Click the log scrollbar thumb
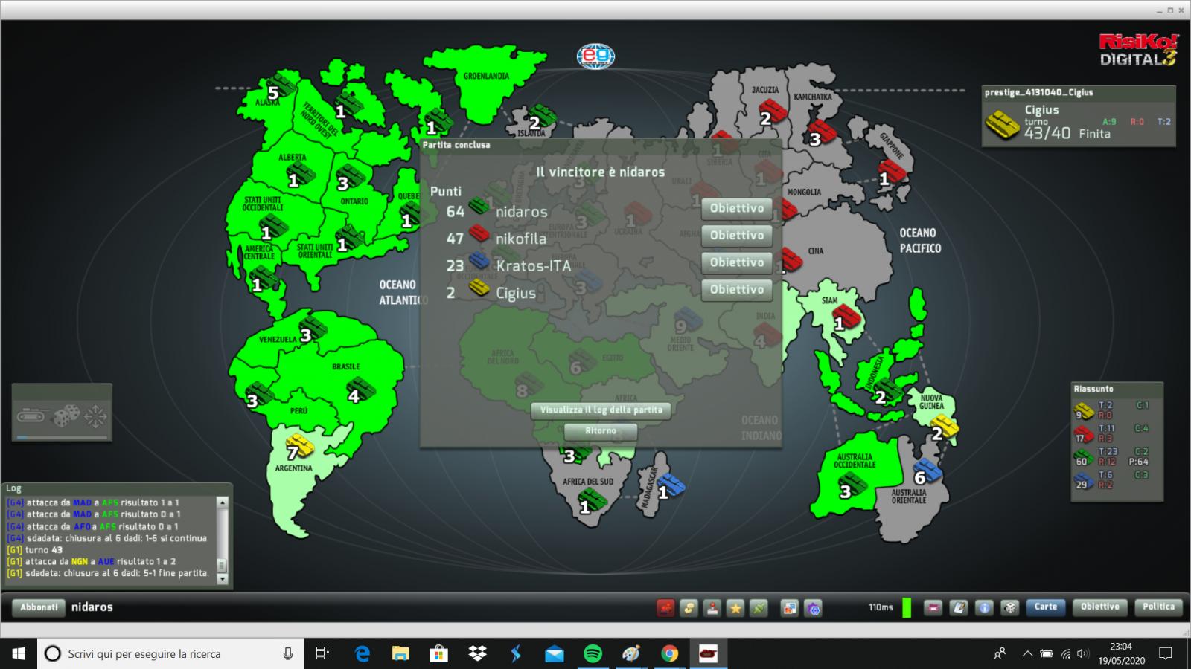 click(x=222, y=566)
